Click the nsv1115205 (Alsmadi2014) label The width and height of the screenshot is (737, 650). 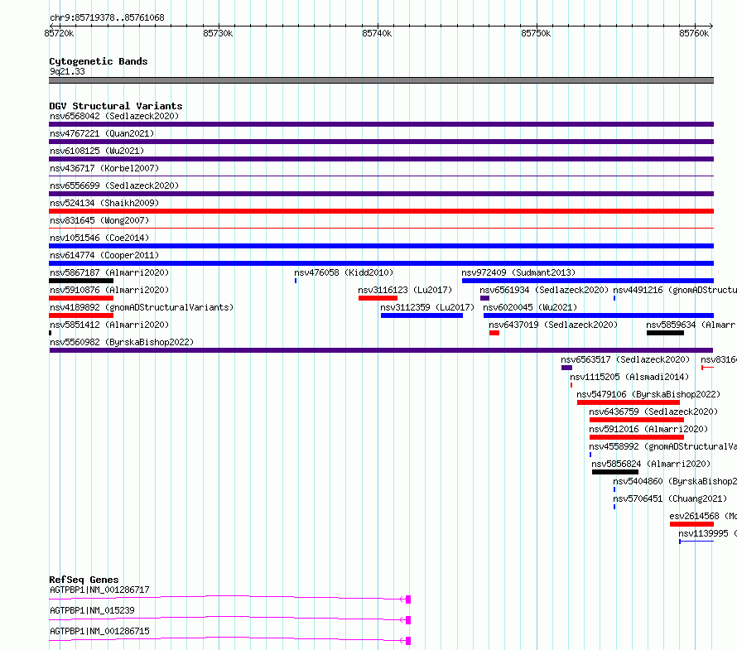point(629,377)
